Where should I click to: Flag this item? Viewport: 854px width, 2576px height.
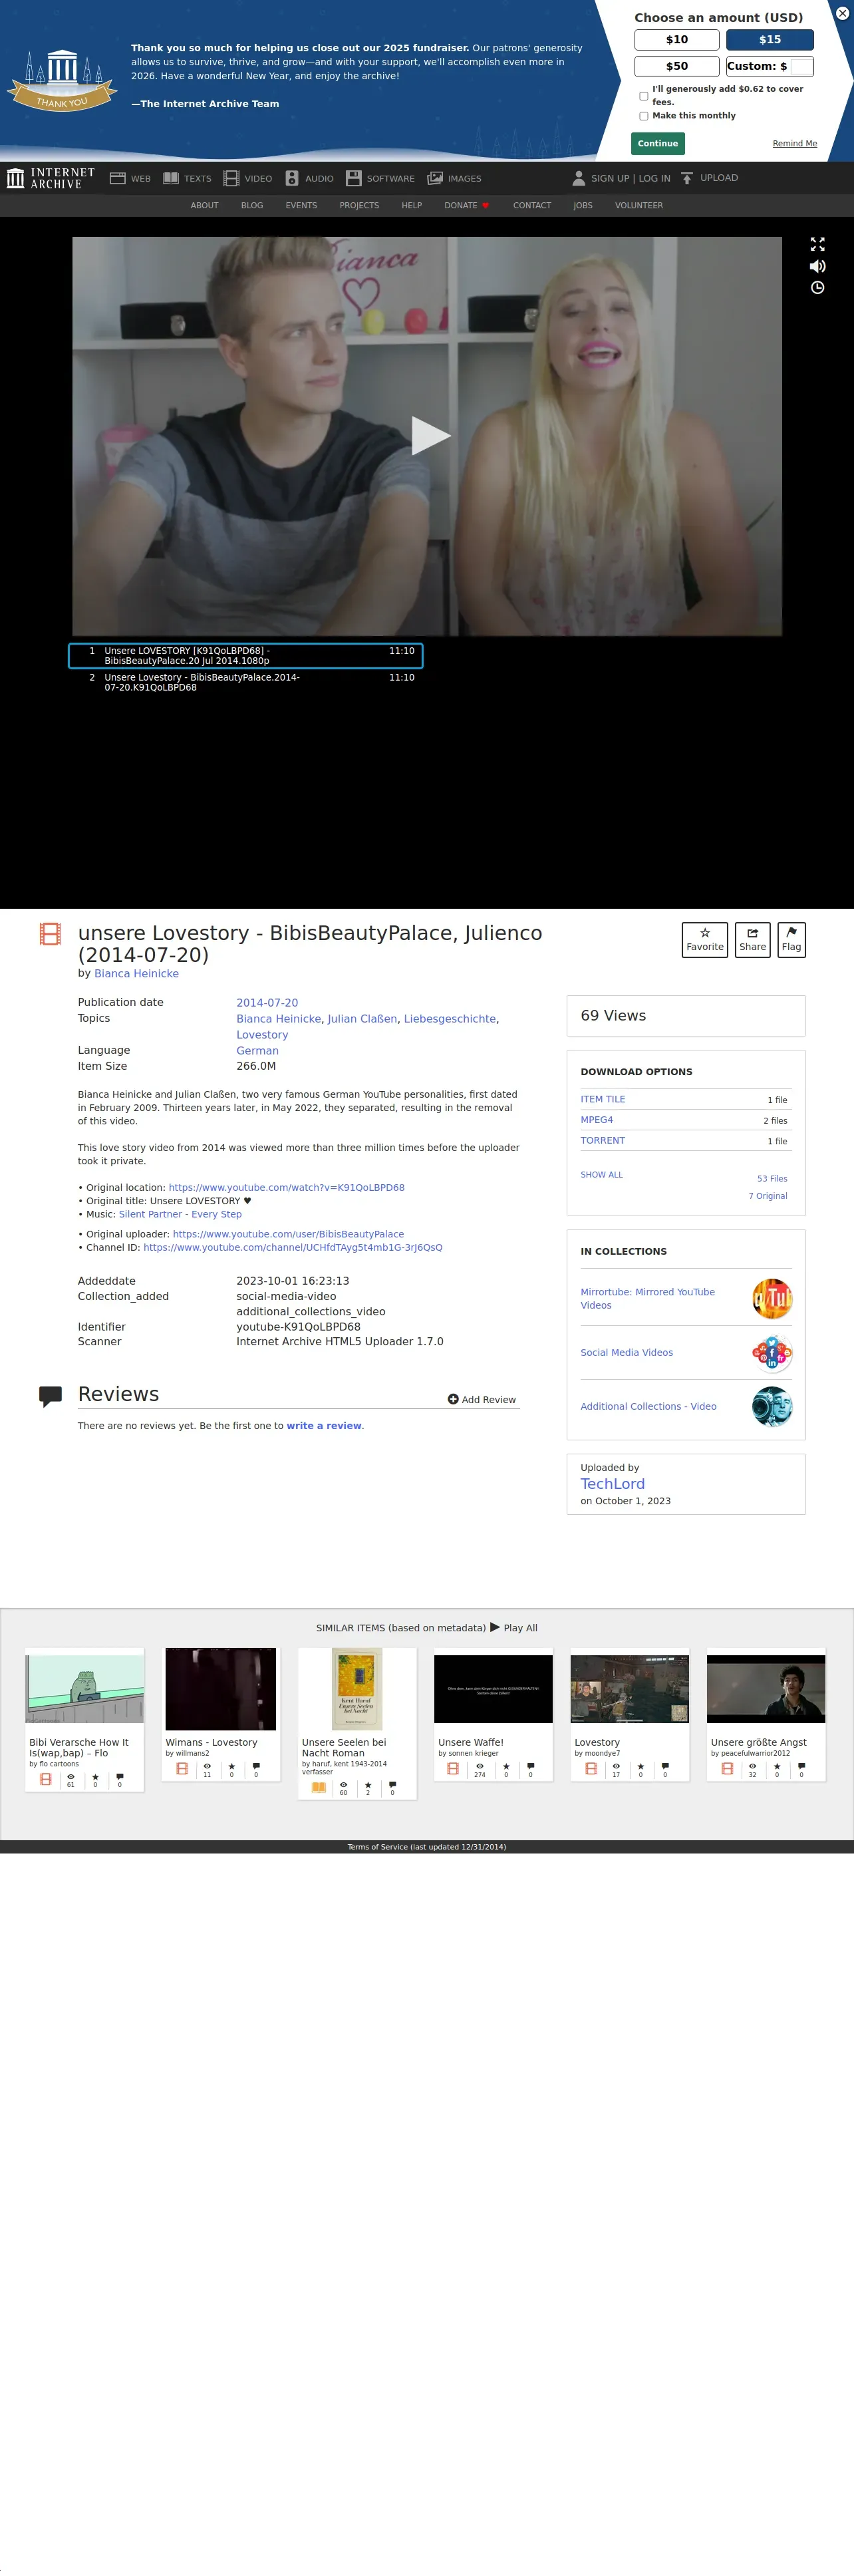[791, 940]
